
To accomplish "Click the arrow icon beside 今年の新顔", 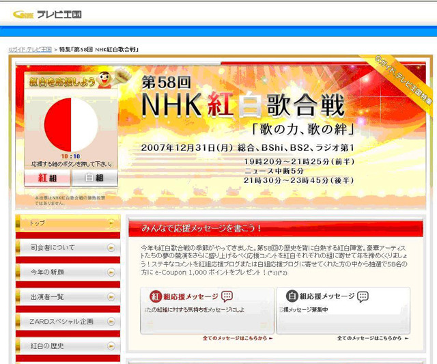I will 111,272.
